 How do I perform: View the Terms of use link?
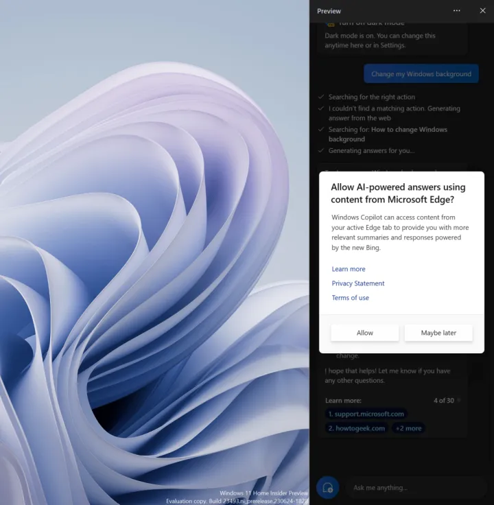[x=351, y=298]
